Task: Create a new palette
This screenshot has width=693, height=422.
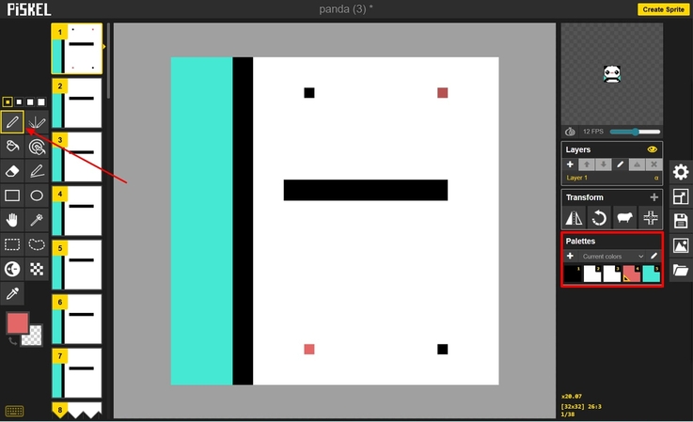Action: [x=570, y=257]
